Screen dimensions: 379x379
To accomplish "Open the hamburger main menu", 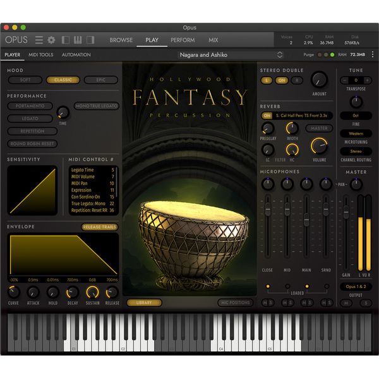I will tap(39, 40).
